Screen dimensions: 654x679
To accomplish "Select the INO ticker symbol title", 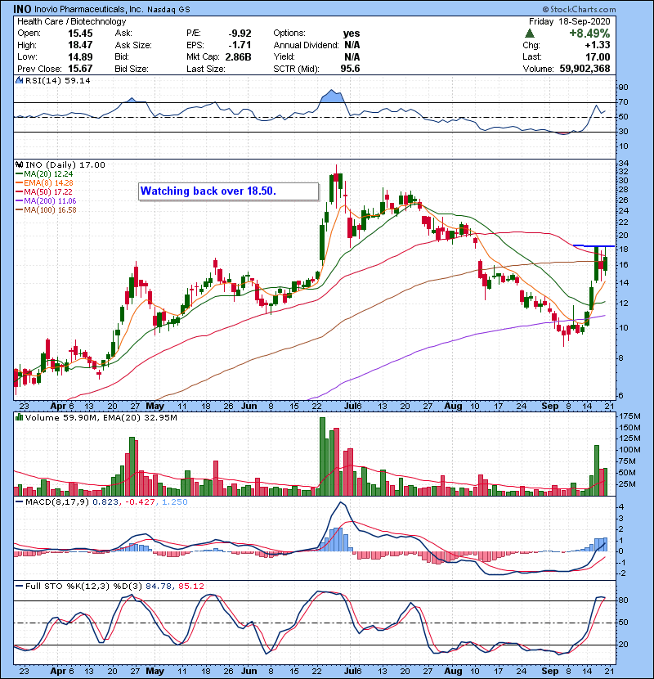I will click(22, 9).
